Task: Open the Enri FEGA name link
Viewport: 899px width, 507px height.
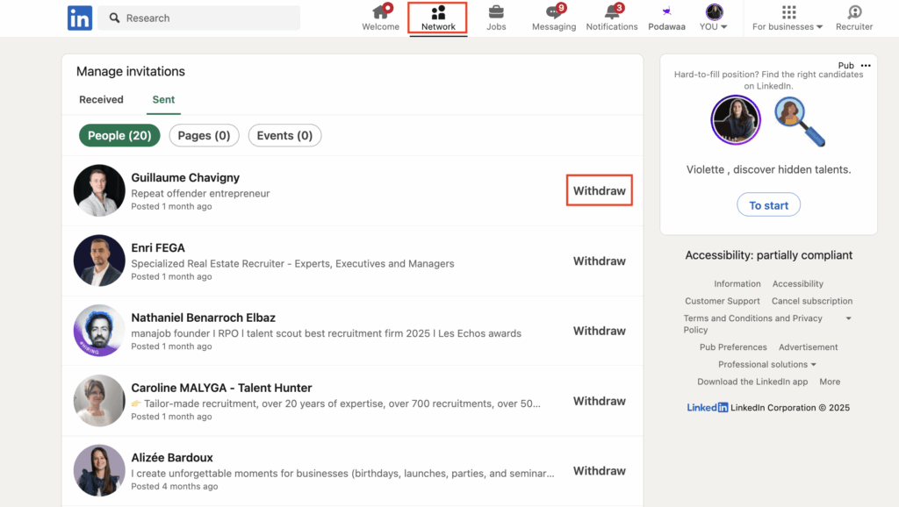Action: (x=158, y=247)
